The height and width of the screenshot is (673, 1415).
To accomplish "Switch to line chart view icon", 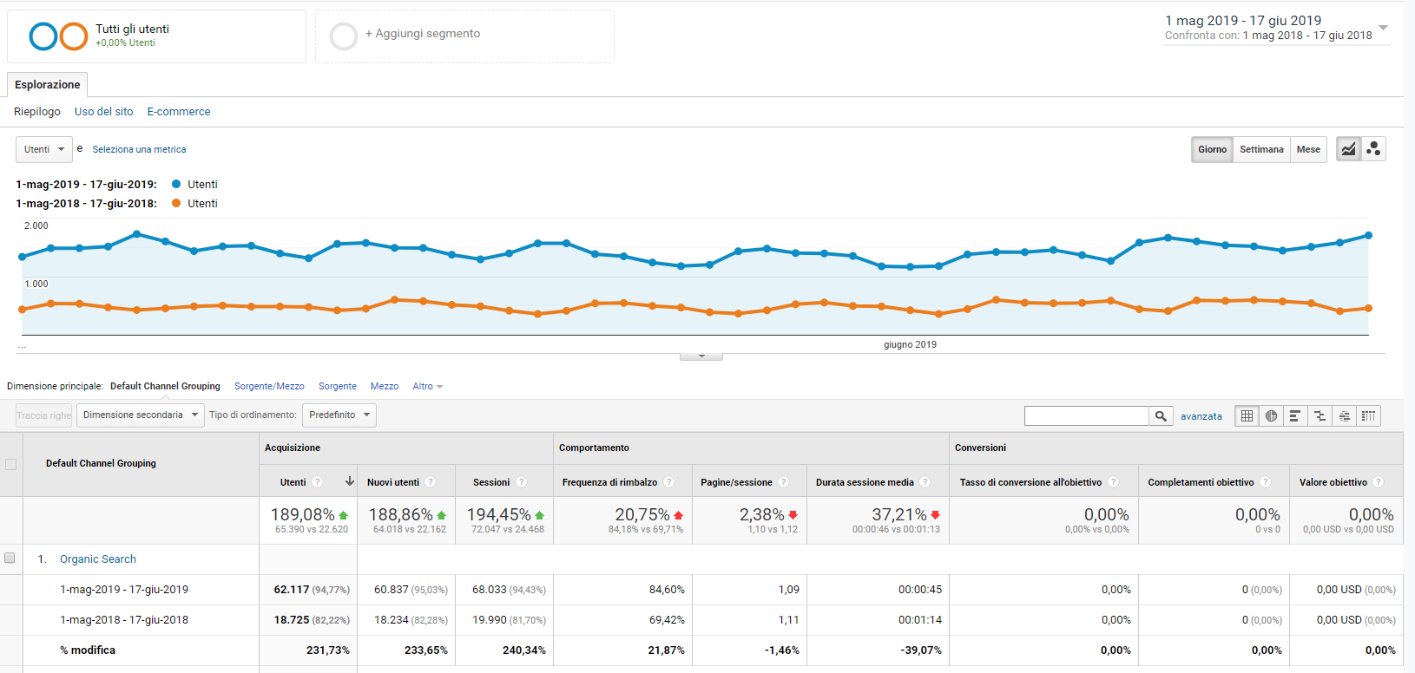I will coord(1348,149).
